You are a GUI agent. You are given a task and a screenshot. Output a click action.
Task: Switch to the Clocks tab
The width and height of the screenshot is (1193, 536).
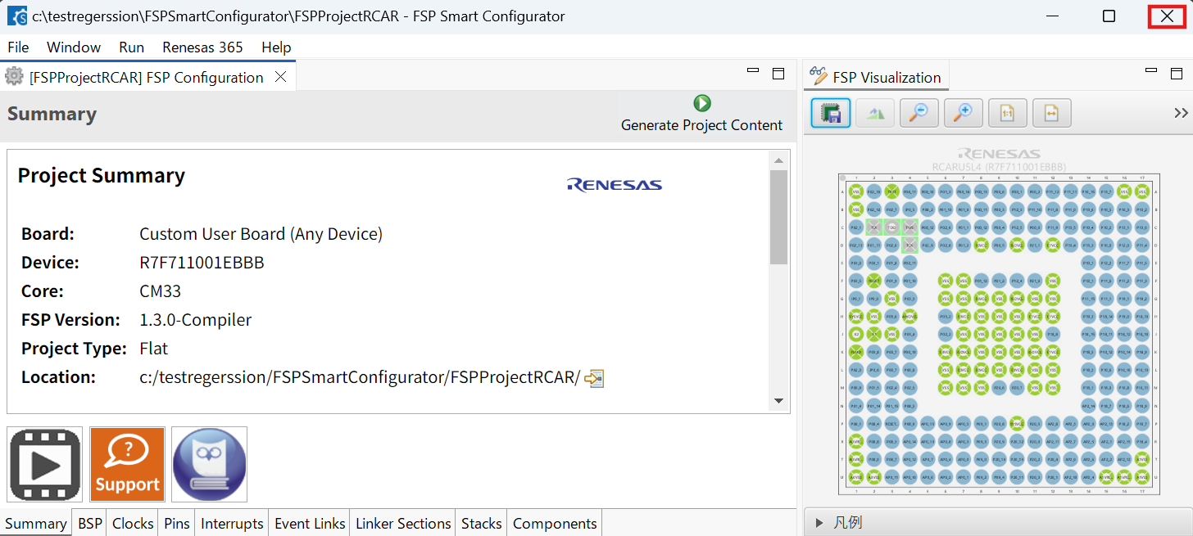[133, 523]
